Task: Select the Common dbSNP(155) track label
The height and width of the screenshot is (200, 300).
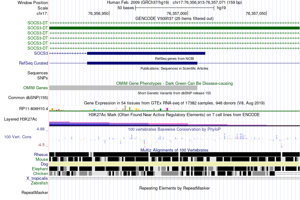Action: 28,97
